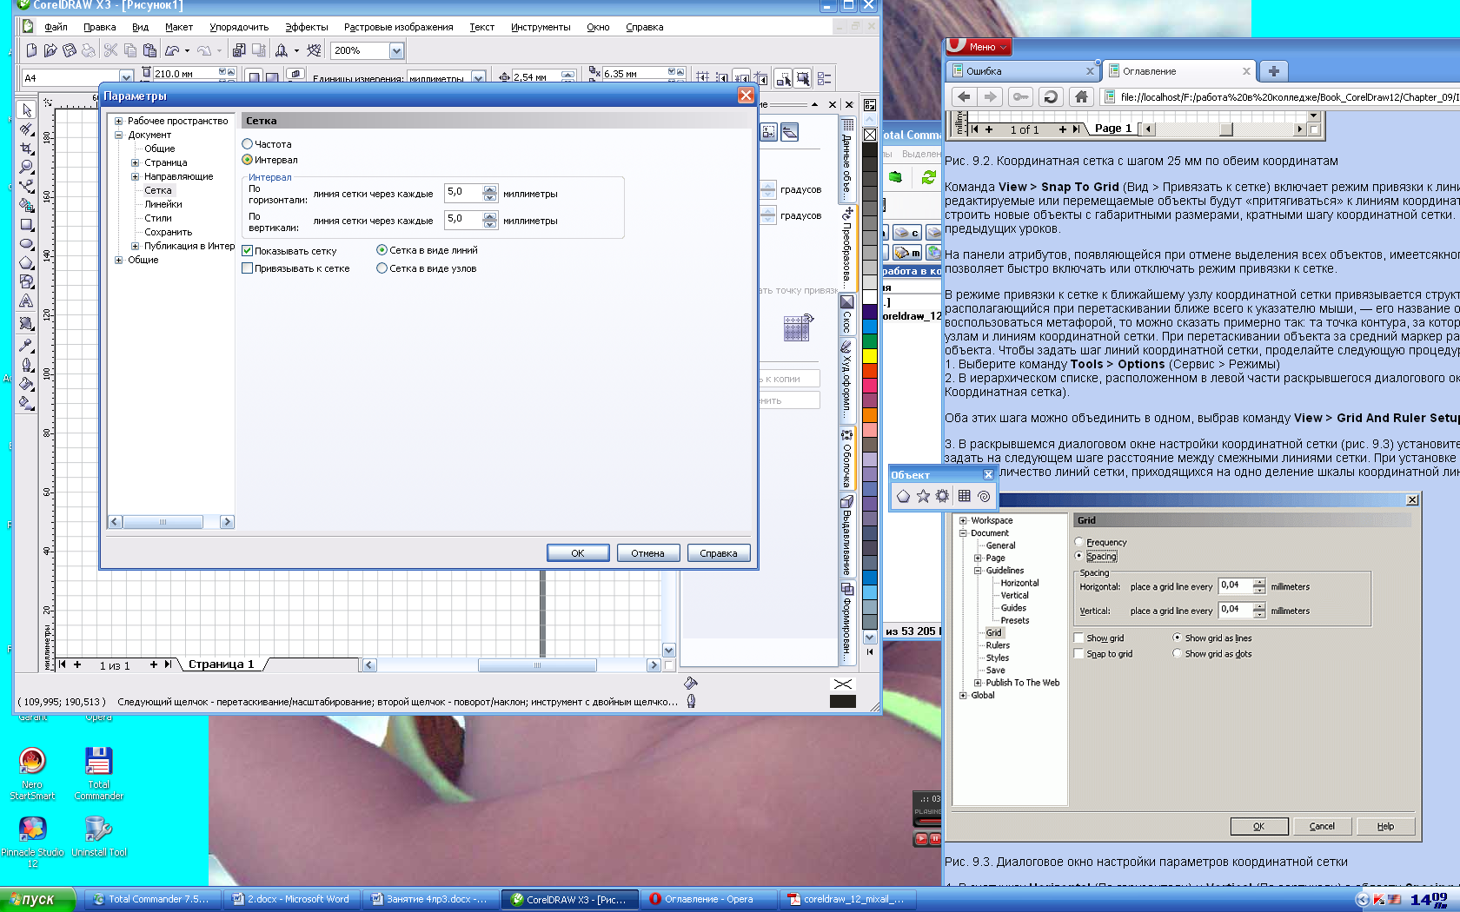Click the Страница 1 page tab
Screen dimensions: 1460x912
[222, 664]
